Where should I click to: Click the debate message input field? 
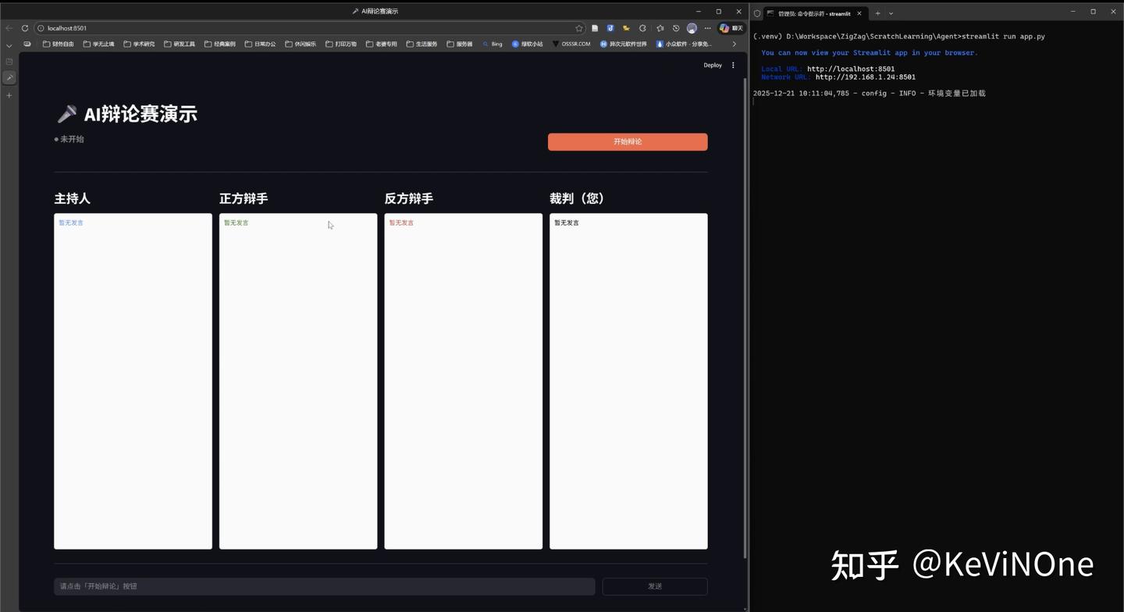[x=324, y=585]
